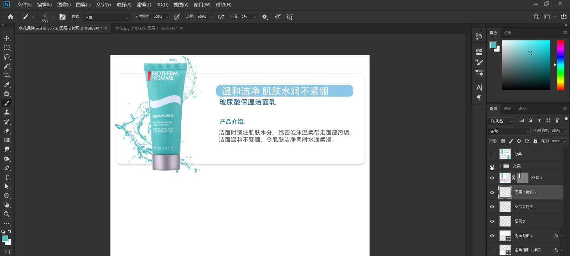Select the Magic Wand tool
This screenshot has height=256, width=570.
tap(7, 66)
